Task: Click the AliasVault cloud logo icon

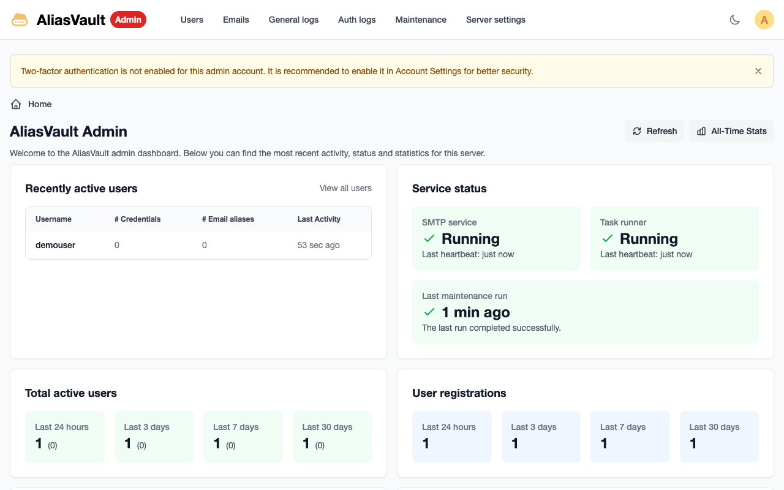Action: coord(20,20)
